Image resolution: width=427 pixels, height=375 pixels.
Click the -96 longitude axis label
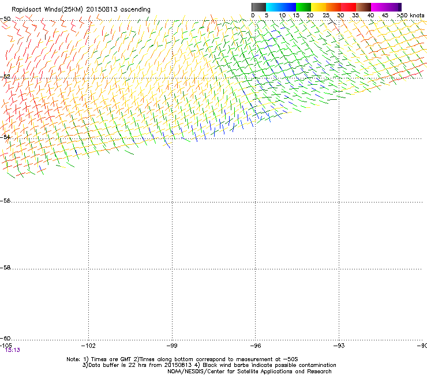click(256, 346)
